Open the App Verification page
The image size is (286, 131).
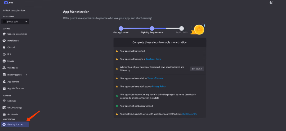(15, 88)
